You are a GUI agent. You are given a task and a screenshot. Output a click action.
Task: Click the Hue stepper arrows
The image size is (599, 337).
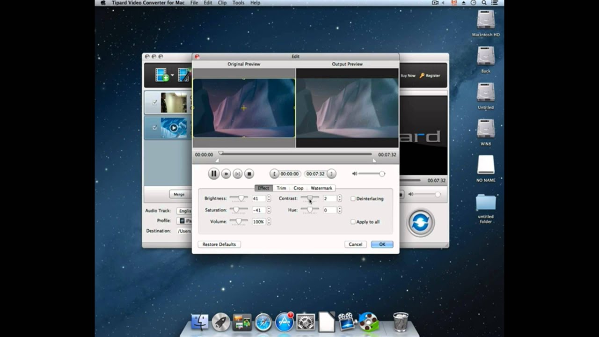340,210
